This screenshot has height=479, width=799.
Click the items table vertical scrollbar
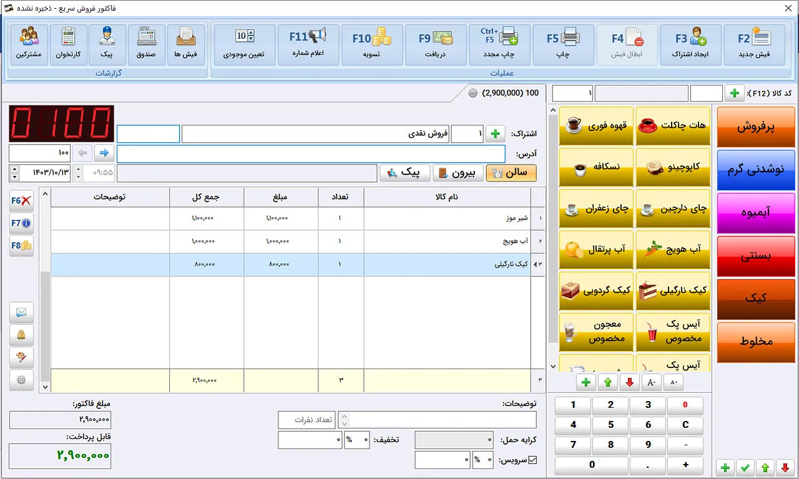(44, 289)
